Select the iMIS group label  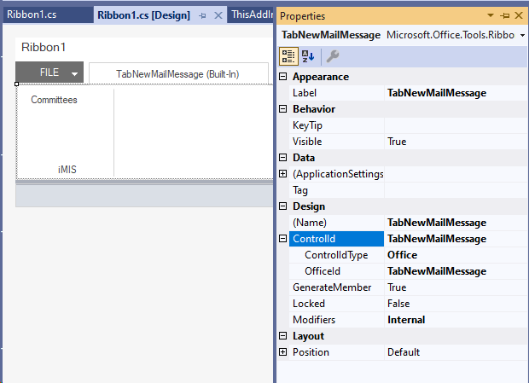[67, 169]
